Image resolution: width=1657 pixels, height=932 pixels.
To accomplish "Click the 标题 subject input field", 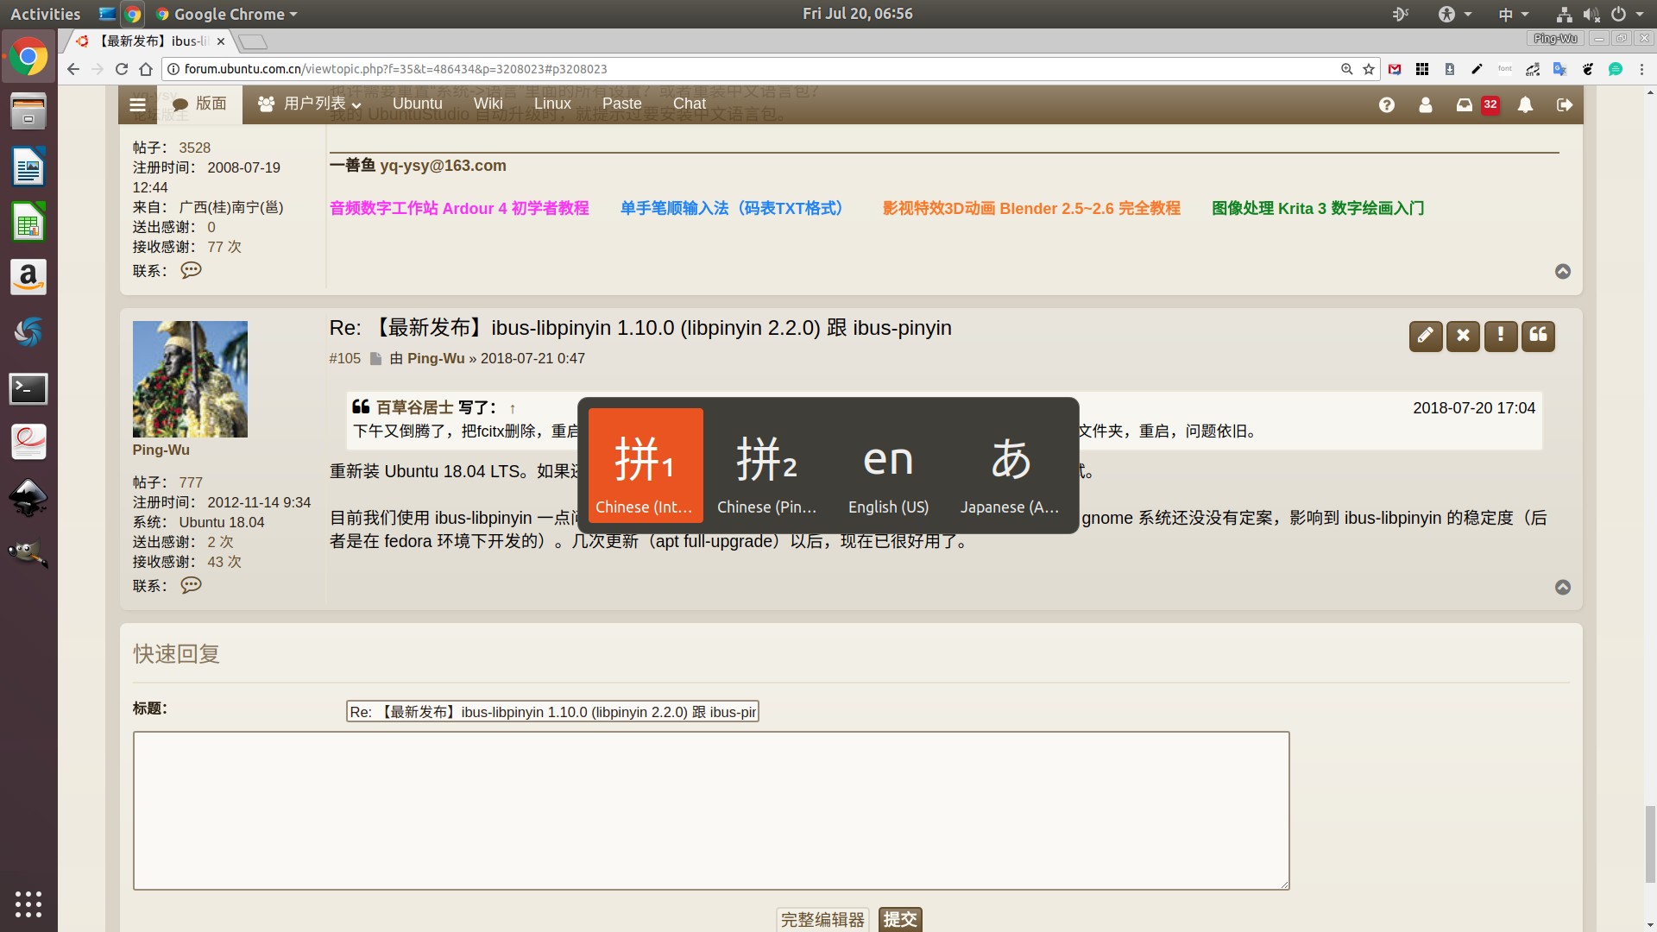I will coord(552,712).
